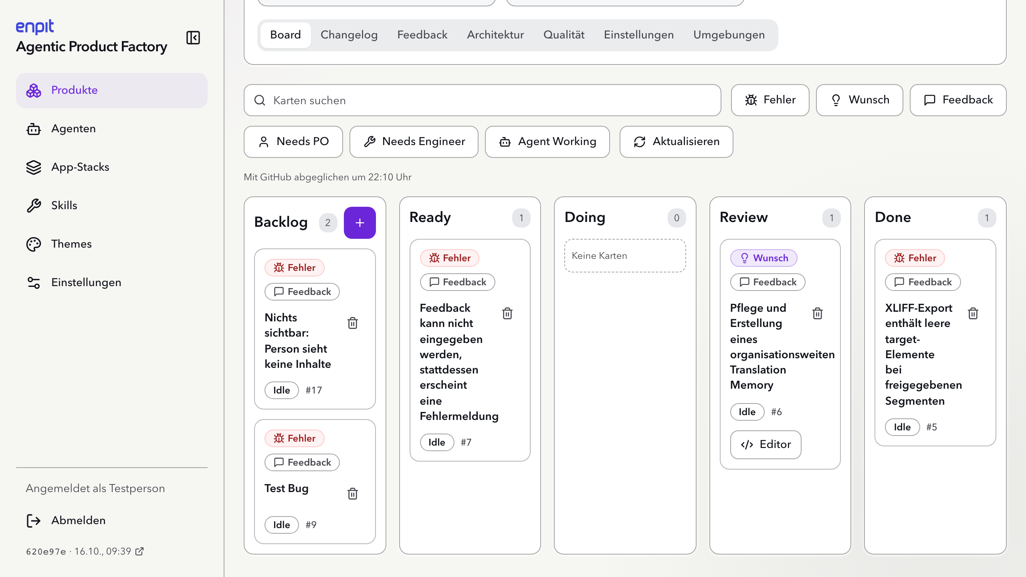The width and height of the screenshot is (1026, 577).
Task: Refresh board with Aktualisieren
Action: 676,142
